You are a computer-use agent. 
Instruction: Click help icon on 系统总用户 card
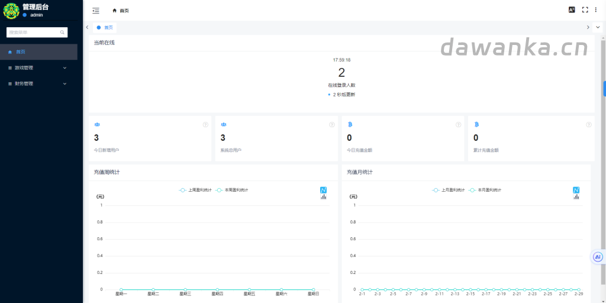[332, 124]
